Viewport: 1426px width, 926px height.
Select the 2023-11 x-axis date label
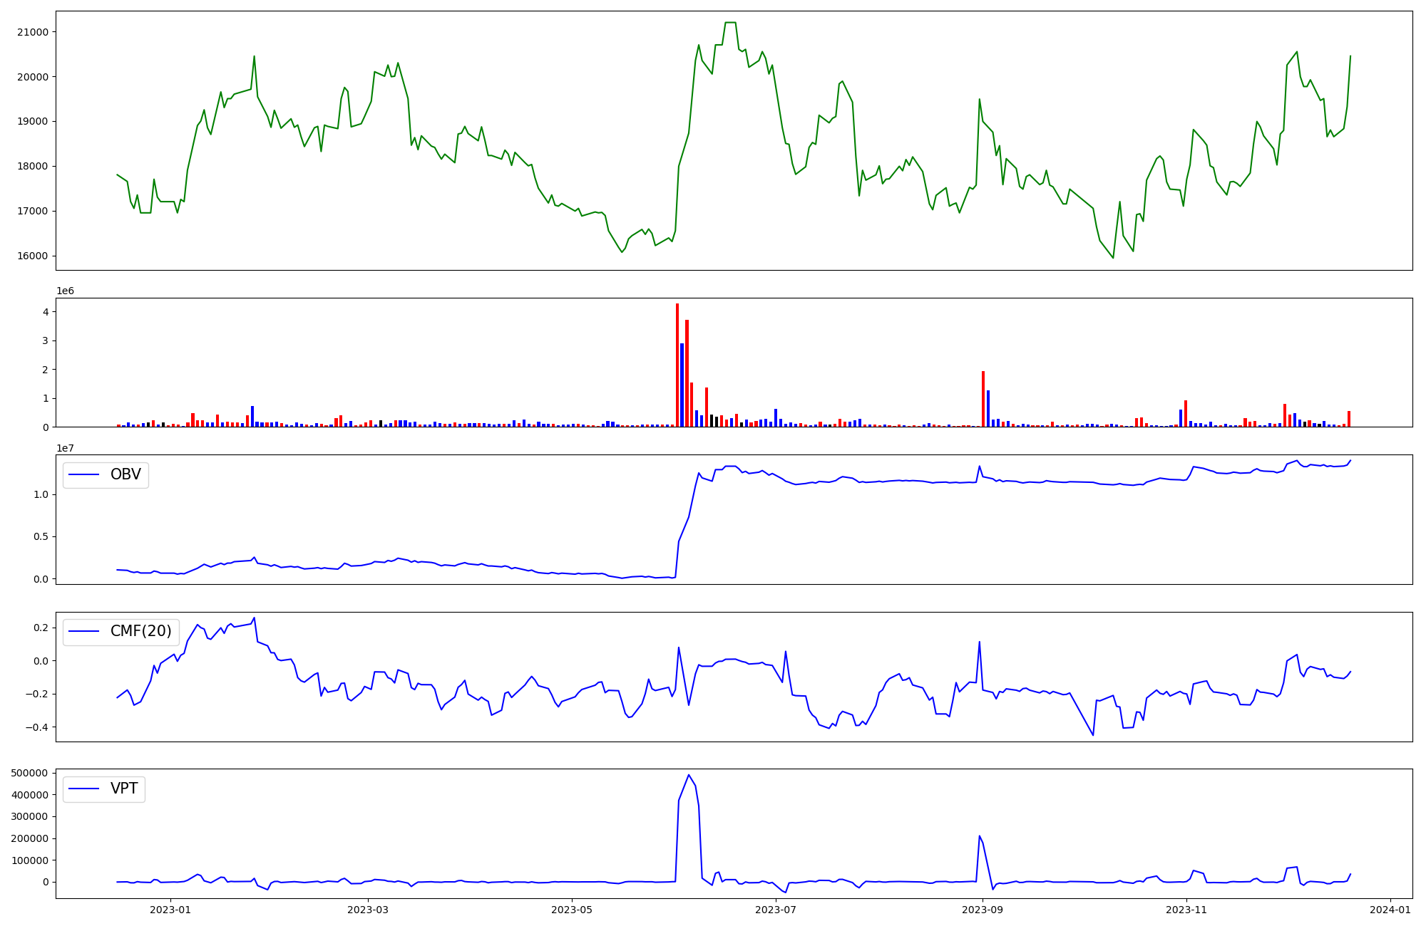1186,909
